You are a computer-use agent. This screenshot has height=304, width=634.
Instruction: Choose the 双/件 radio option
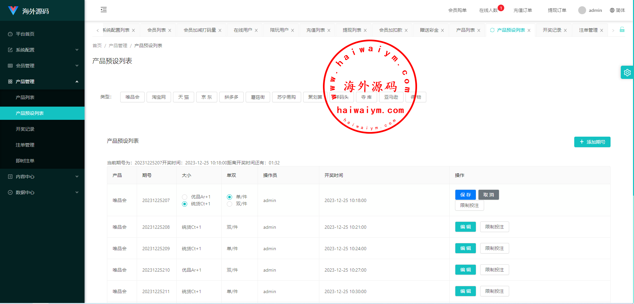click(x=229, y=204)
